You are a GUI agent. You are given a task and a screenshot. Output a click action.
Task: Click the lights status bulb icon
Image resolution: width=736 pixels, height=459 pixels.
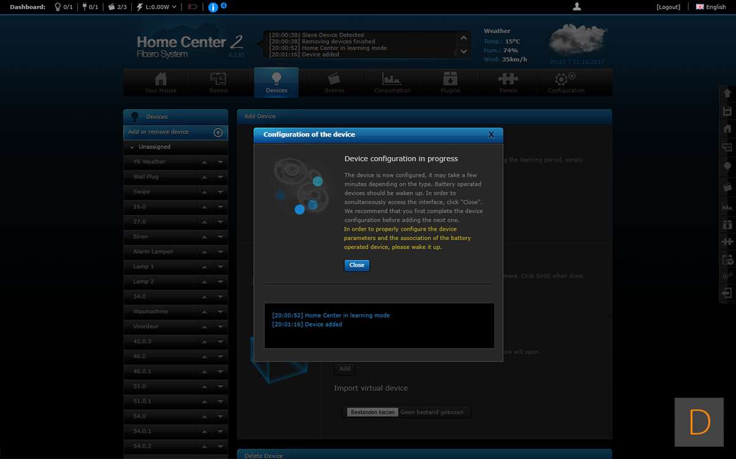58,7
